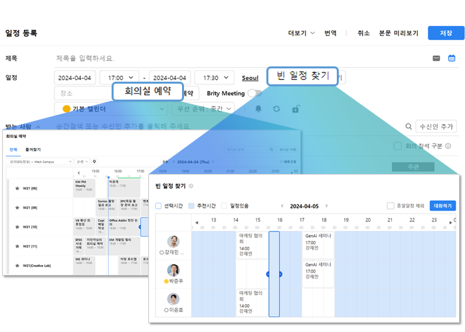
Task: Click the bell reminder icon
Action: [x=258, y=109]
